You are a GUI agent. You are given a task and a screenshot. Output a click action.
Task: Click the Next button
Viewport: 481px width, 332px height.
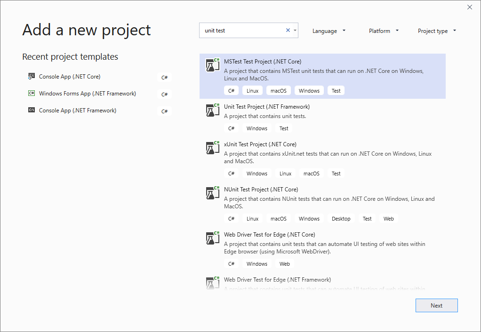point(436,305)
